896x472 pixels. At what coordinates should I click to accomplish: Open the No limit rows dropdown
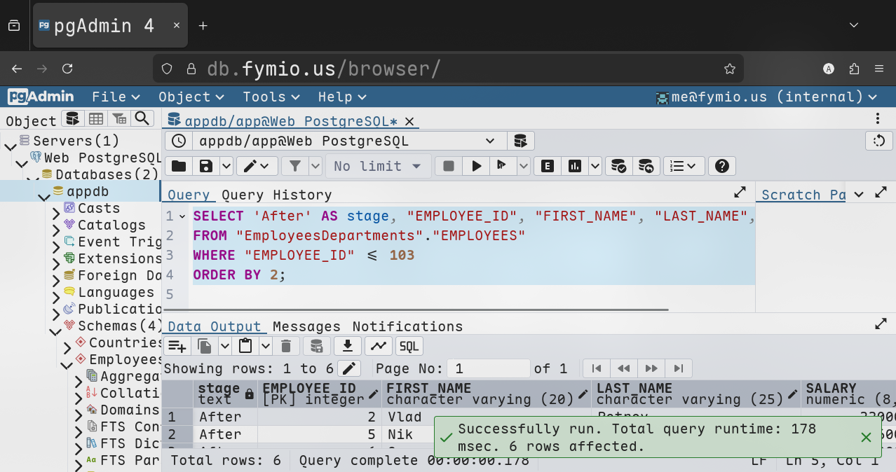(378, 166)
